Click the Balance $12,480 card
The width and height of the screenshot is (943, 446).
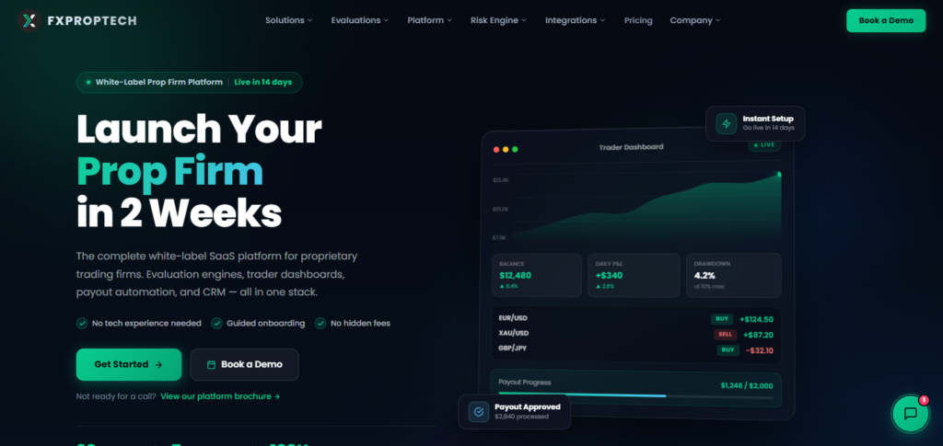click(537, 276)
